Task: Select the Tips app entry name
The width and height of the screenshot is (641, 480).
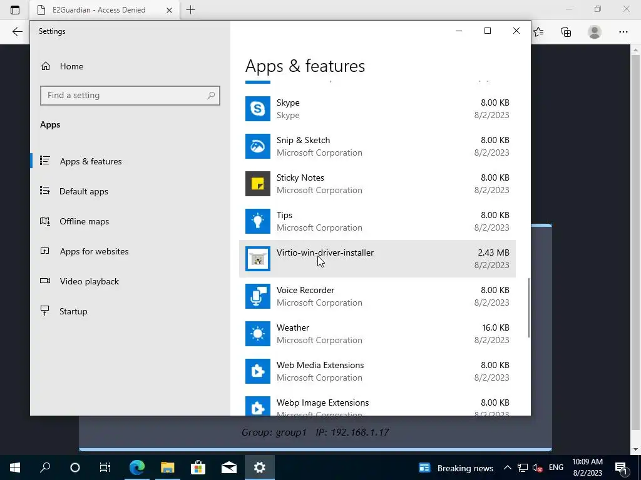Action: click(x=284, y=215)
